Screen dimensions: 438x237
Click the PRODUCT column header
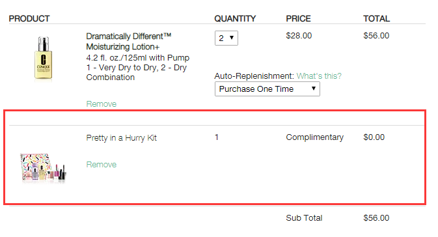pyautogui.click(x=29, y=18)
